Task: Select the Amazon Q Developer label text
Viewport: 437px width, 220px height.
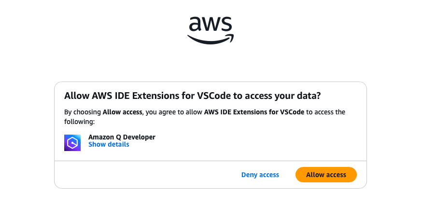Action: tap(122, 137)
